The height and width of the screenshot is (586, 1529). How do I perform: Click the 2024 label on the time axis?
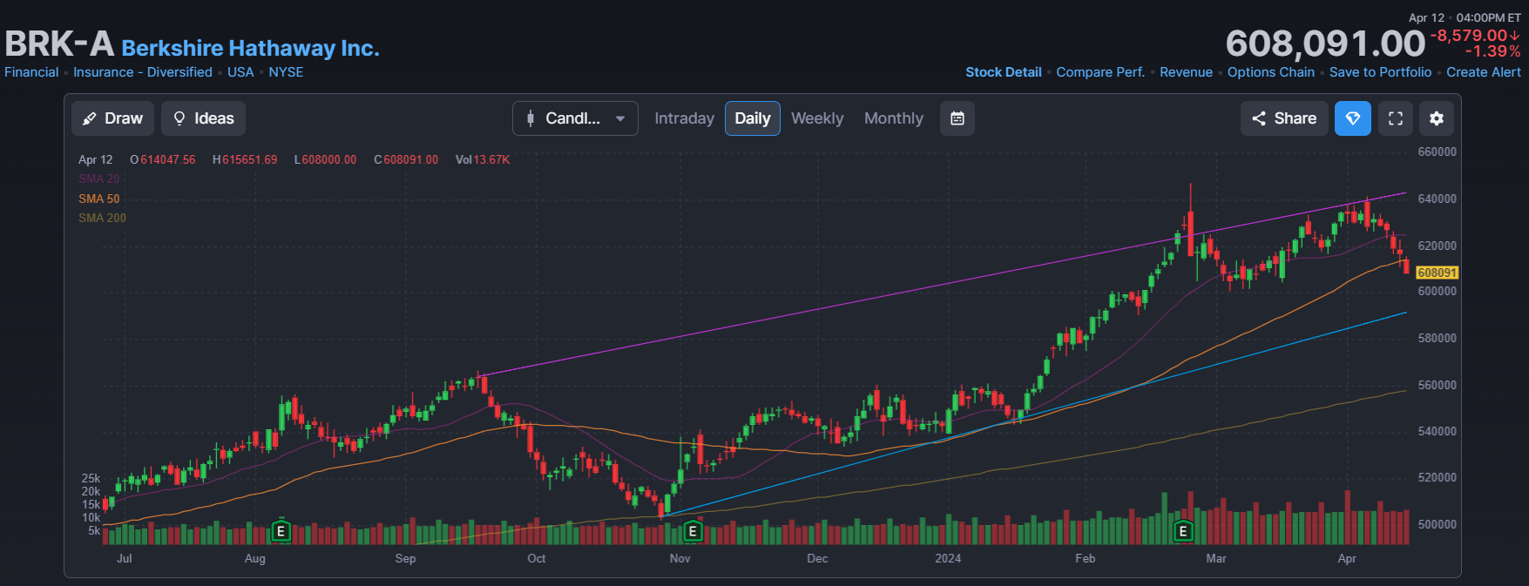tap(948, 558)
